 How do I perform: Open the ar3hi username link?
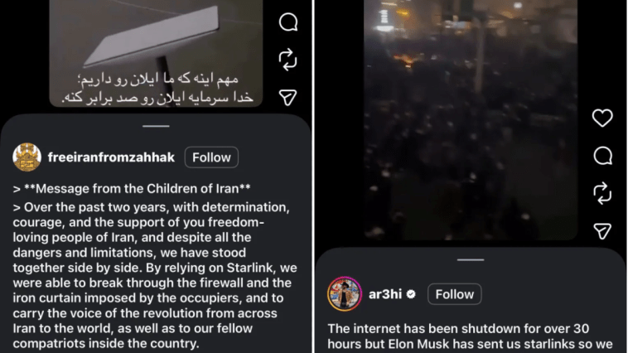click(x=385, y=294)
